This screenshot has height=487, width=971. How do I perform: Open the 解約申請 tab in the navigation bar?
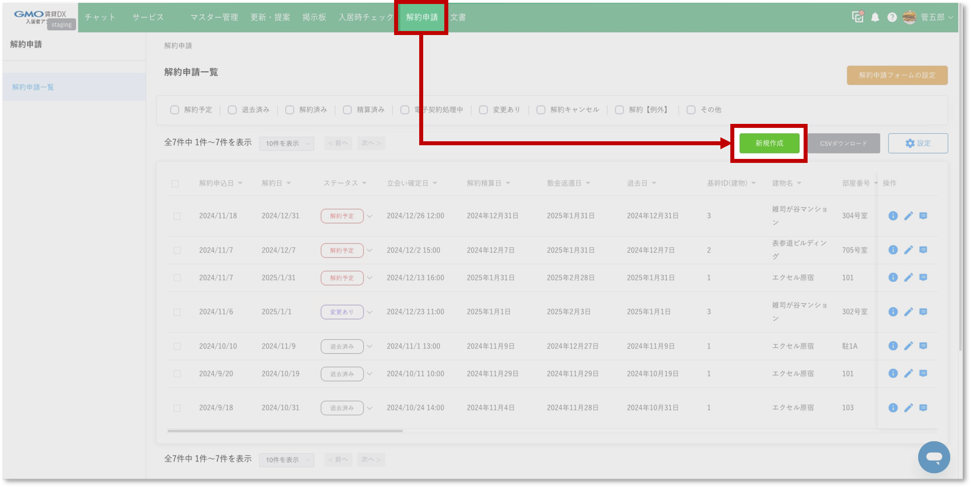click(421, 17)
